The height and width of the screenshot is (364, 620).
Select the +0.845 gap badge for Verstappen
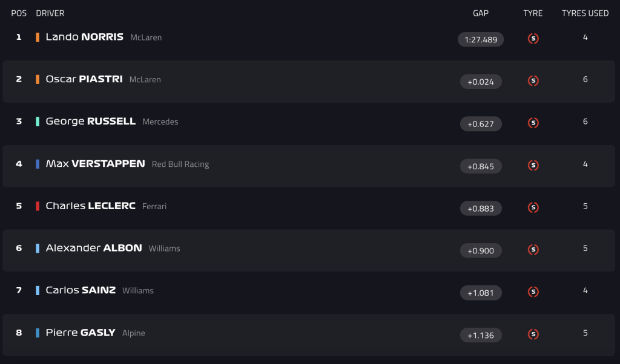coord(481,166)
